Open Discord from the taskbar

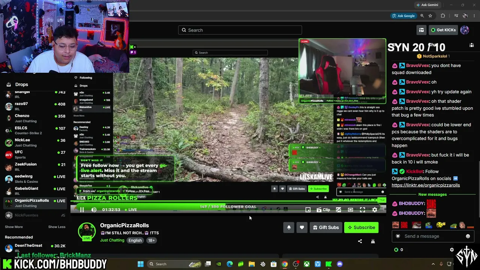(340, 264)
